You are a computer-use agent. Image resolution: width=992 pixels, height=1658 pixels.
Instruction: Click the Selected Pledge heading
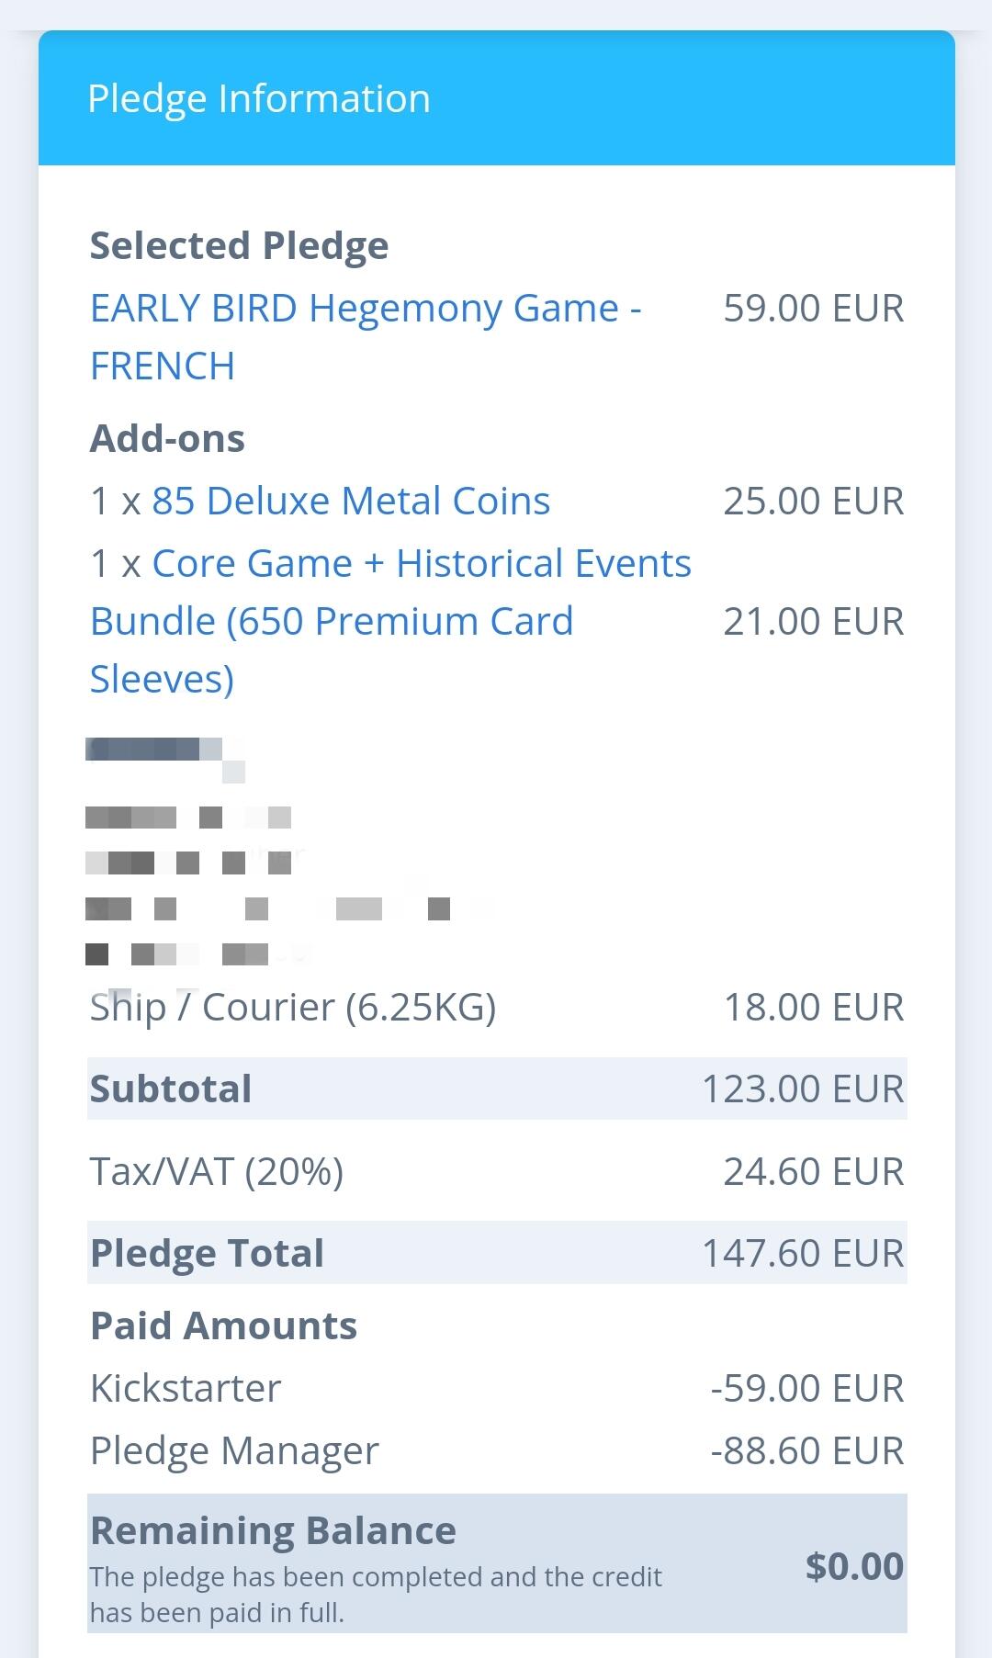[239, 246]
